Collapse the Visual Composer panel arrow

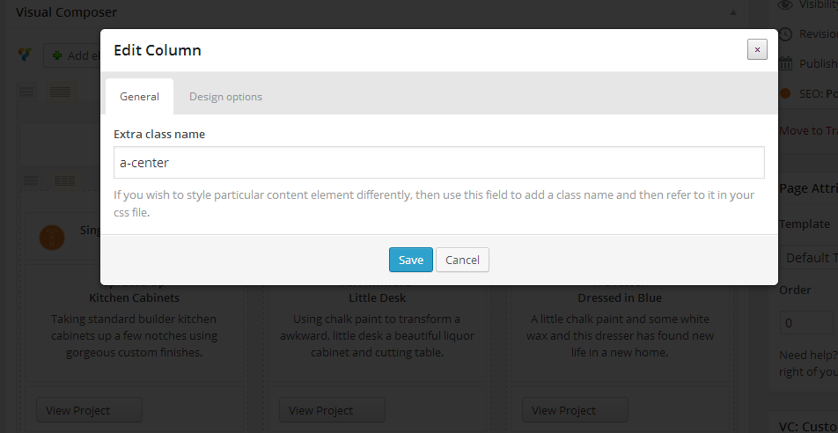(x=733, y=13)
